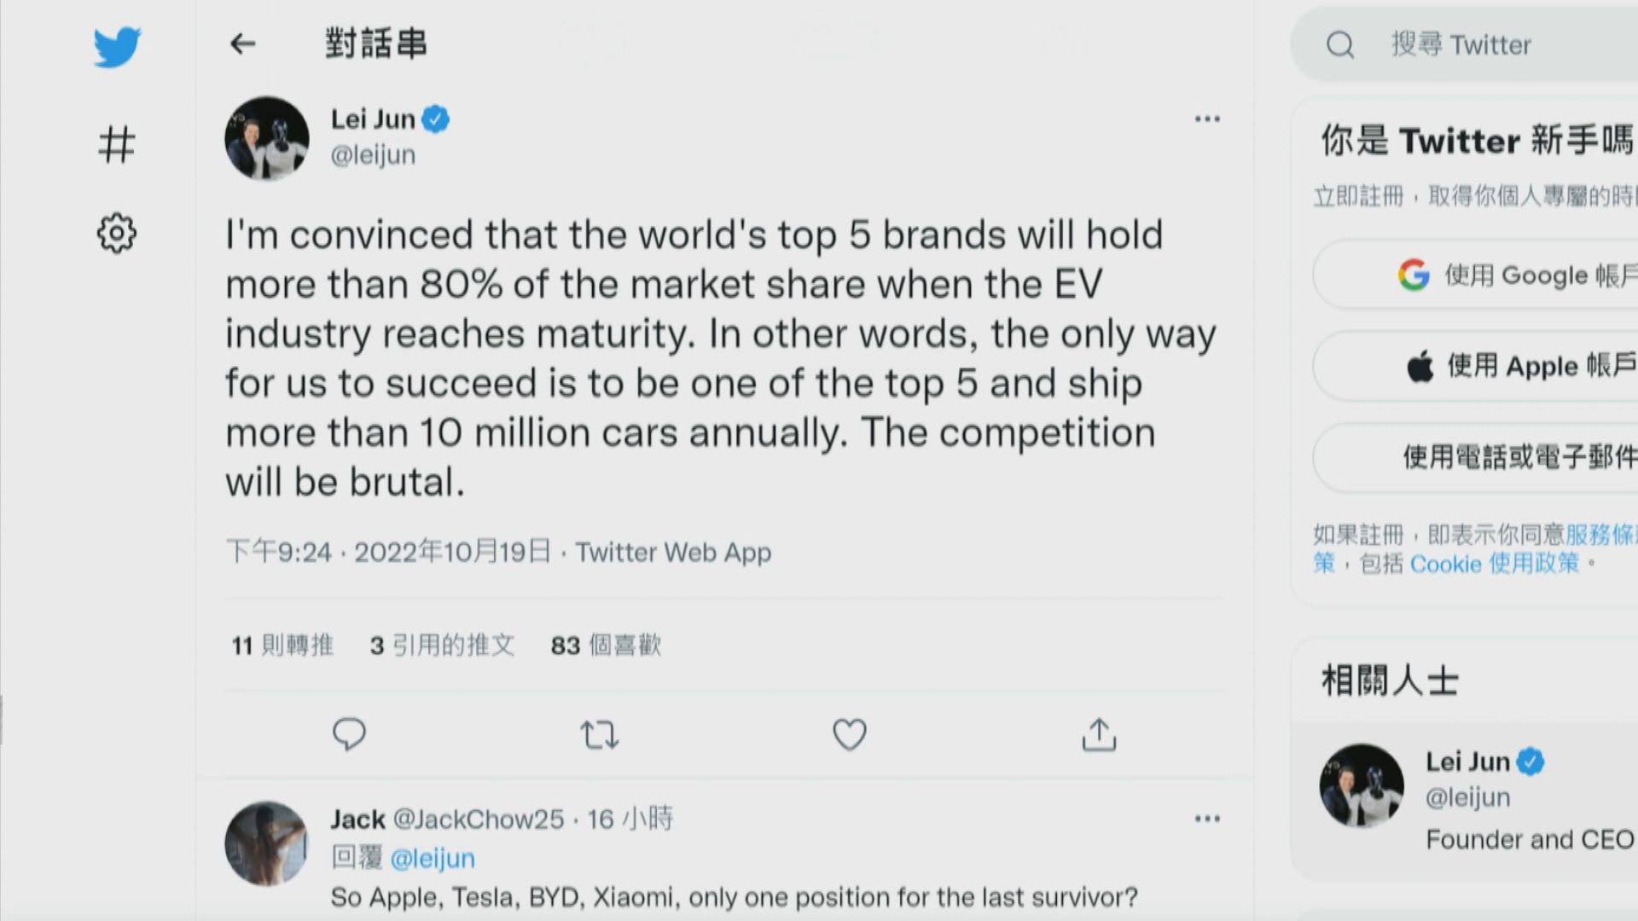
Task: Click the reply speech bubble icon
Action: (349, 734)
